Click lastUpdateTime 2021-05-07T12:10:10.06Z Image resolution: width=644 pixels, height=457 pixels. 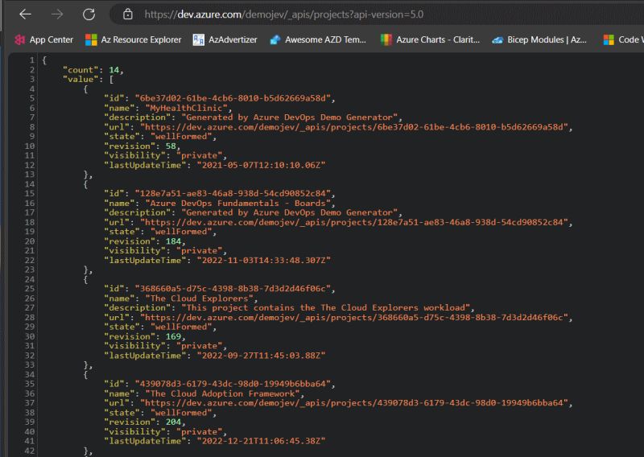pyautogui.click(x=261, y=165)
